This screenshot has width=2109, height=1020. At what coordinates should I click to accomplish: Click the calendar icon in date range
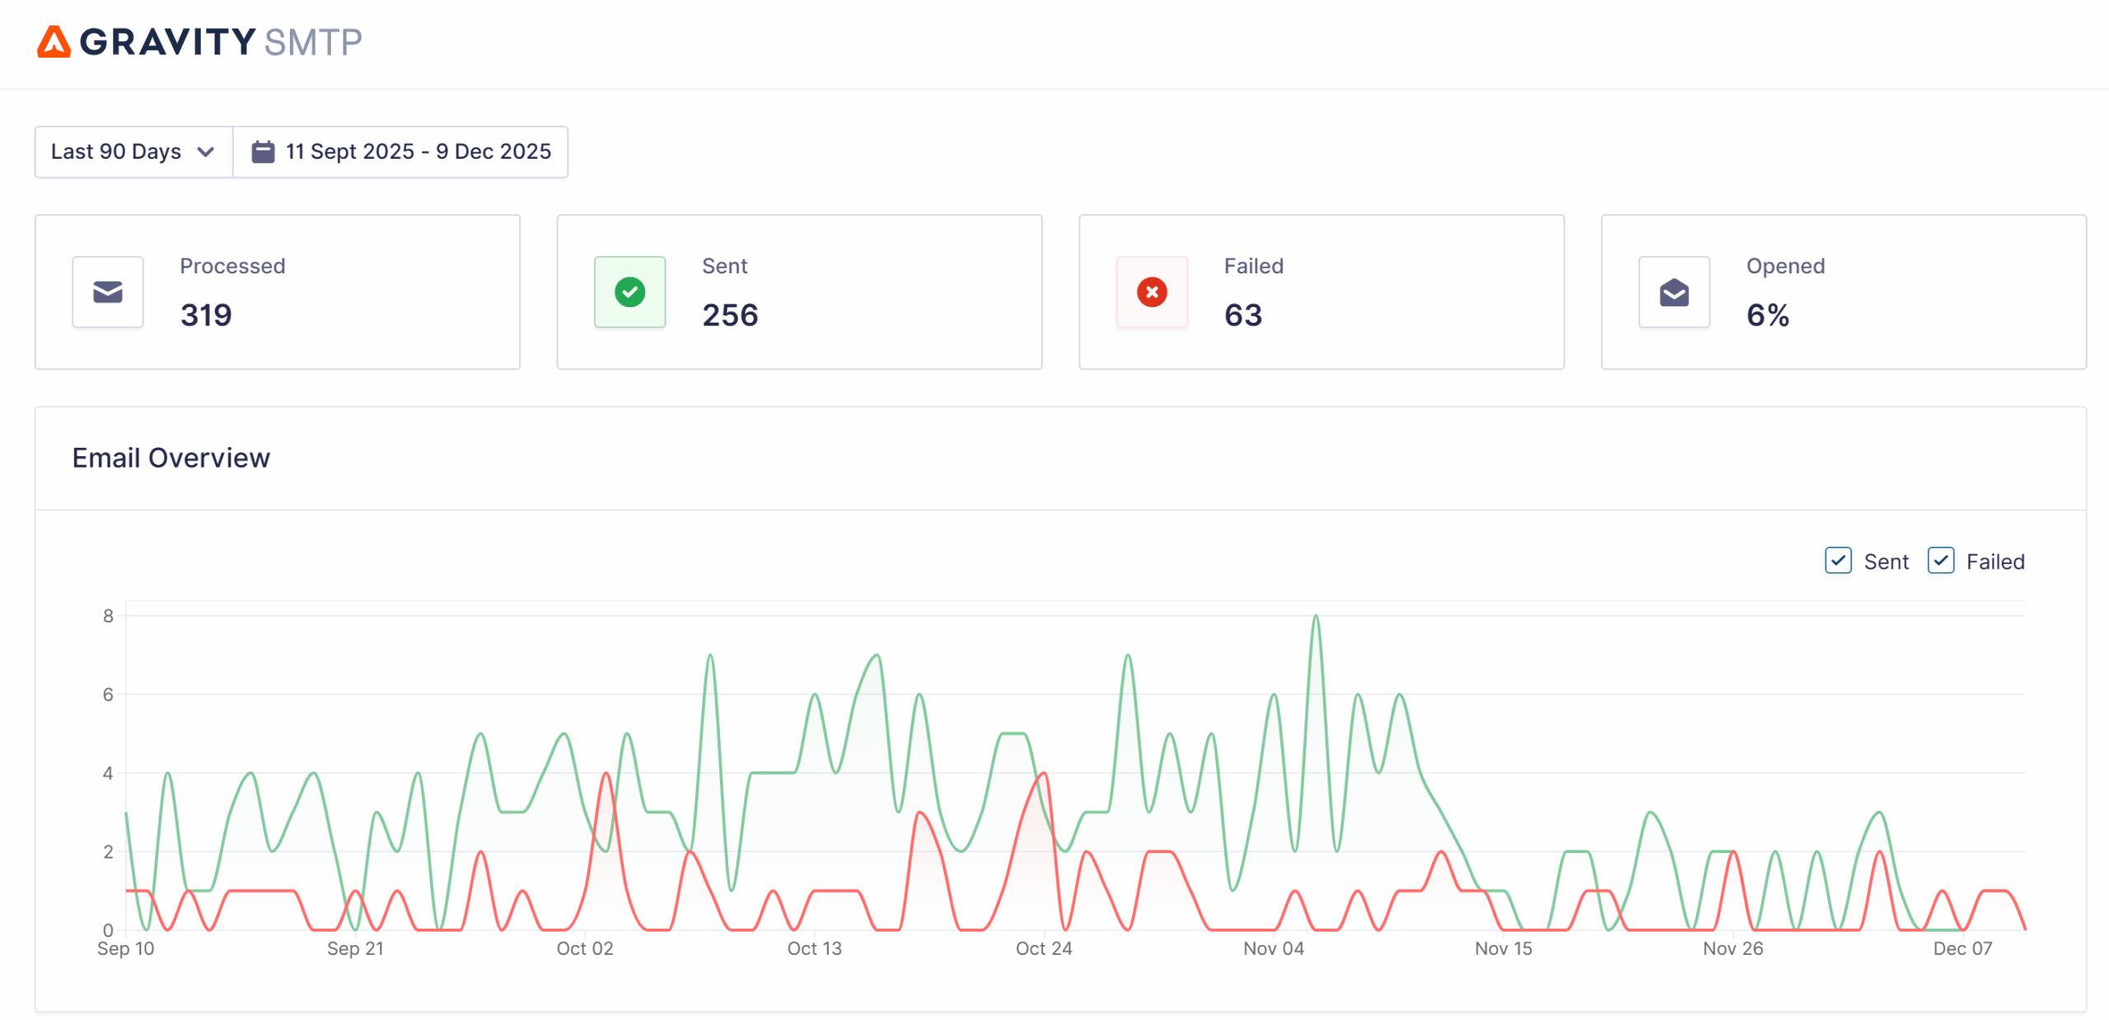click(x=263, y=151)
